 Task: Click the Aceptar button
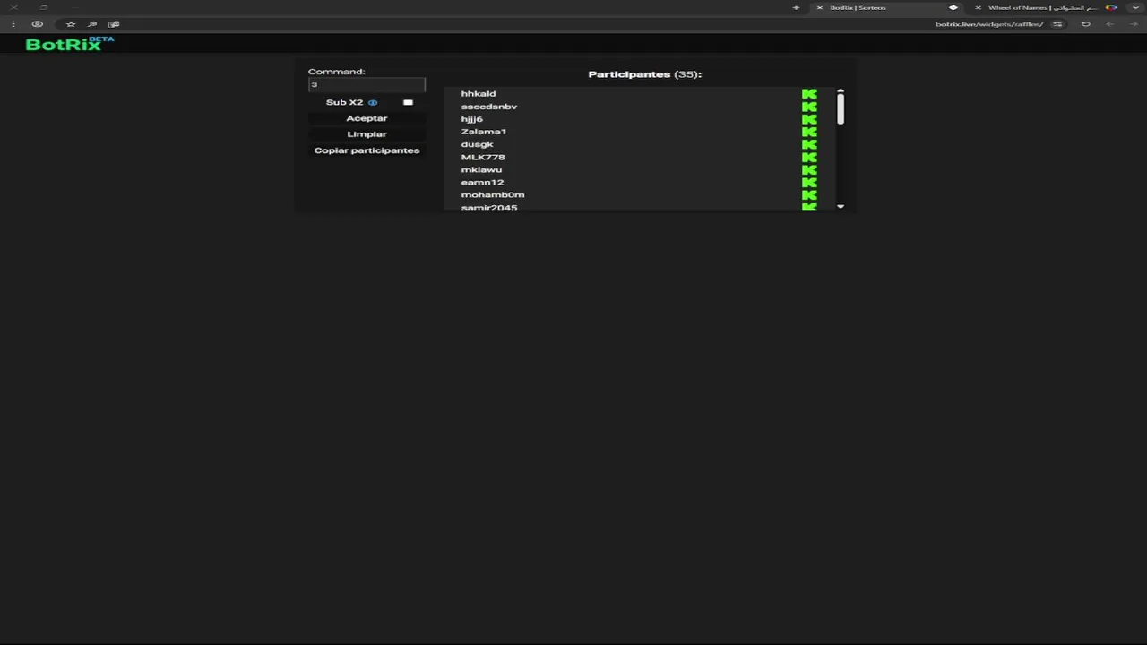[367, 118]
